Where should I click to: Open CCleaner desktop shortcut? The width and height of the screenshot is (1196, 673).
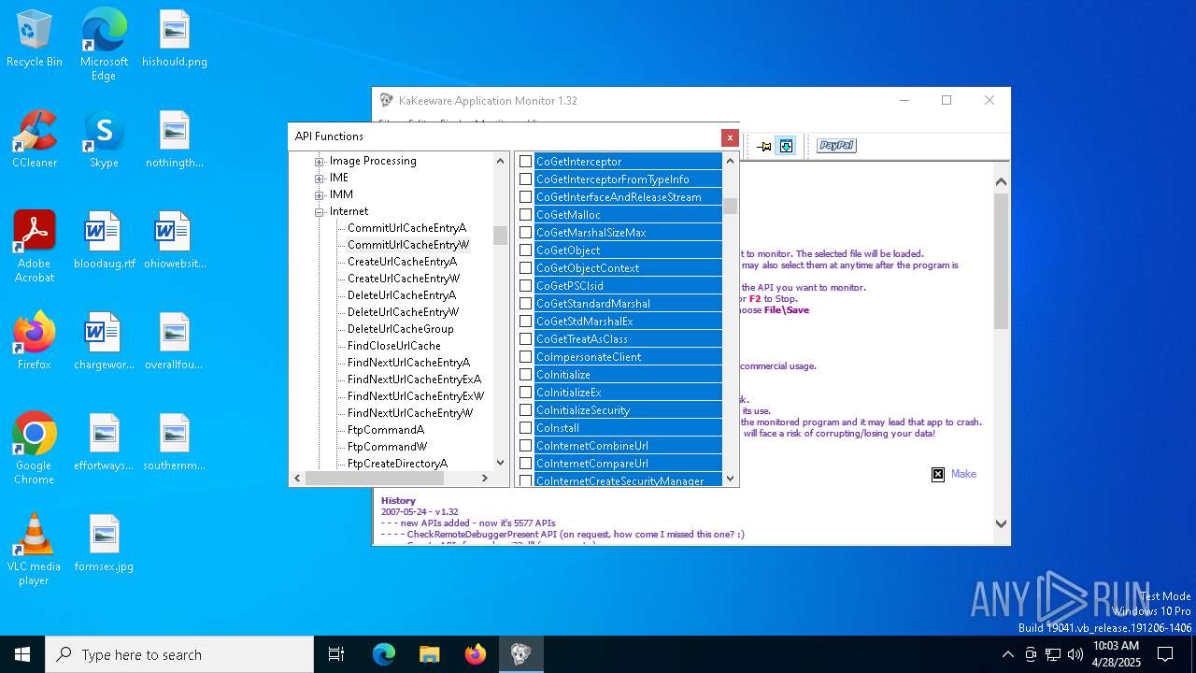click(35, 139)
